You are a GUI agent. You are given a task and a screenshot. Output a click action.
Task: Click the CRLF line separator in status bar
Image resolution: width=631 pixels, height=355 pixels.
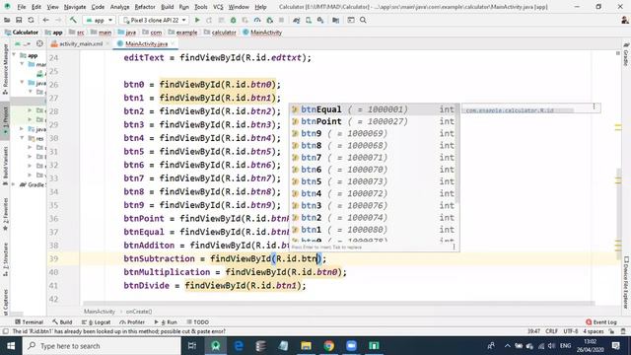551,331
